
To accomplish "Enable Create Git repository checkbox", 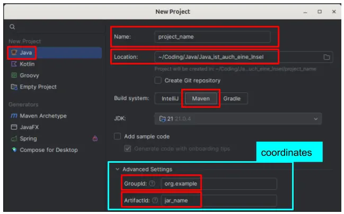I will (x=158, y=80).
